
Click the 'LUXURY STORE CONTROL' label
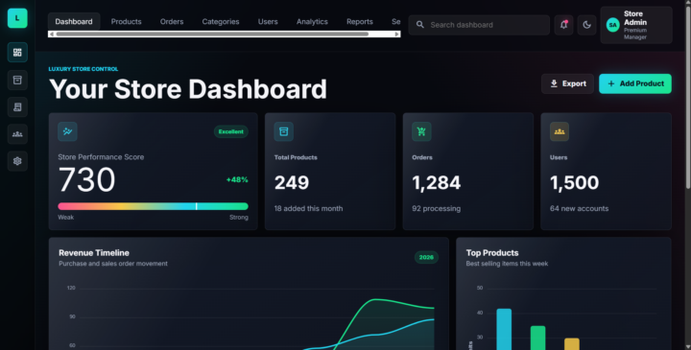pos(83,69)
